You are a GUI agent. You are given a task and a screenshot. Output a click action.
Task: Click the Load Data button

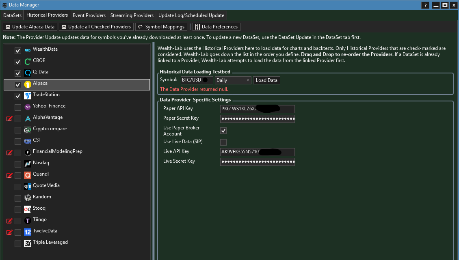click(266, 80)
